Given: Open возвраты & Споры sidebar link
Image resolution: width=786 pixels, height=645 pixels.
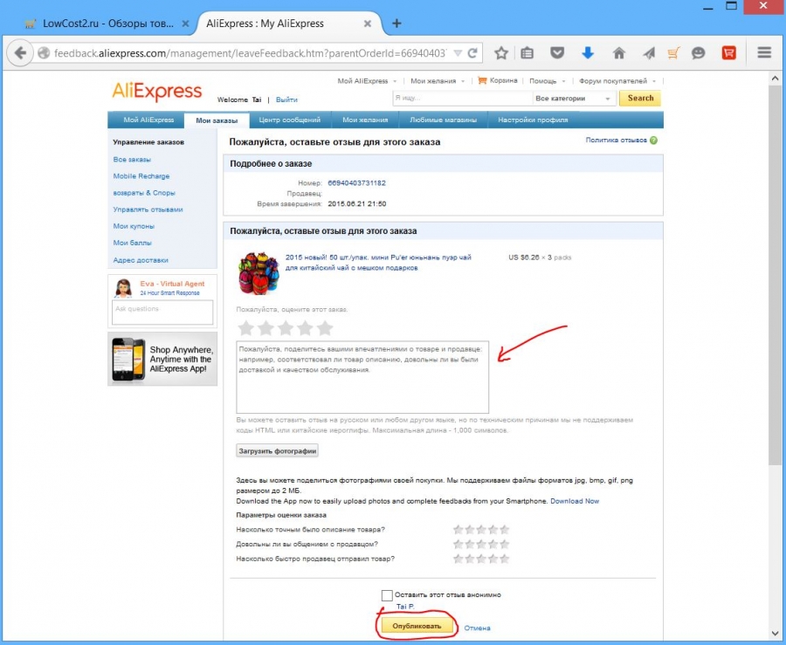Looking at the screenshot, I should point(144,193).
